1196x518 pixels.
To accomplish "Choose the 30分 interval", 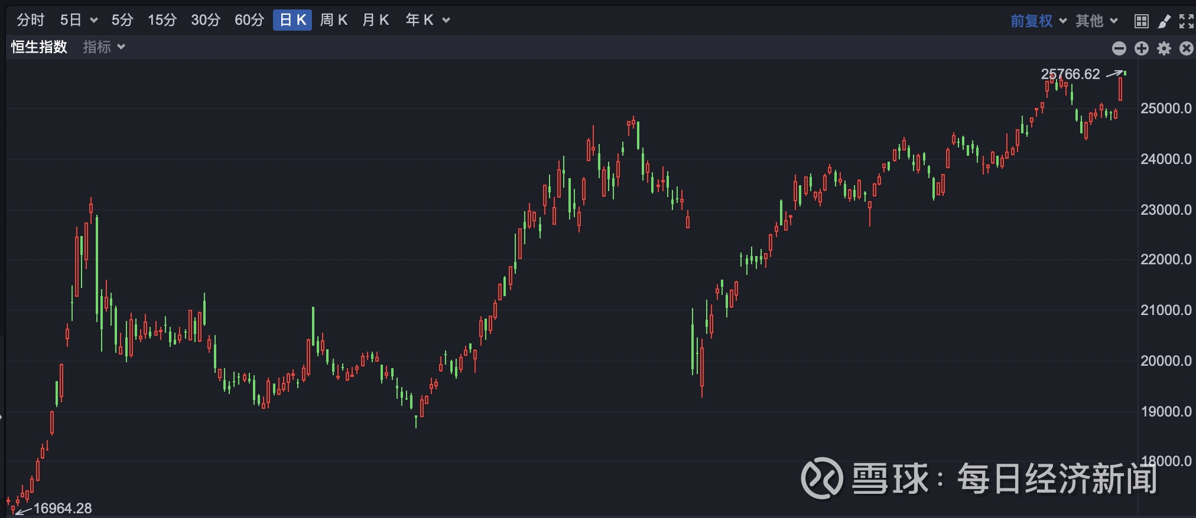I will click(205, 20).
